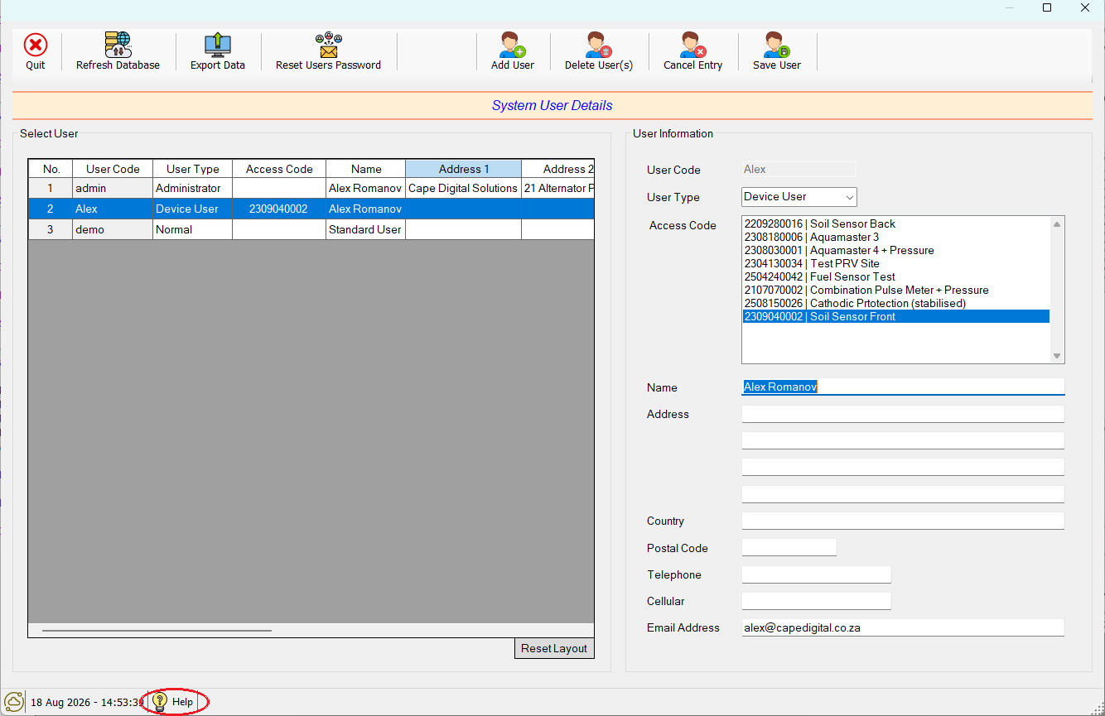This screenshot has width=1105, height=716.
Task: Select Test PRV Site entry
Action: click(x=896, y=263)
